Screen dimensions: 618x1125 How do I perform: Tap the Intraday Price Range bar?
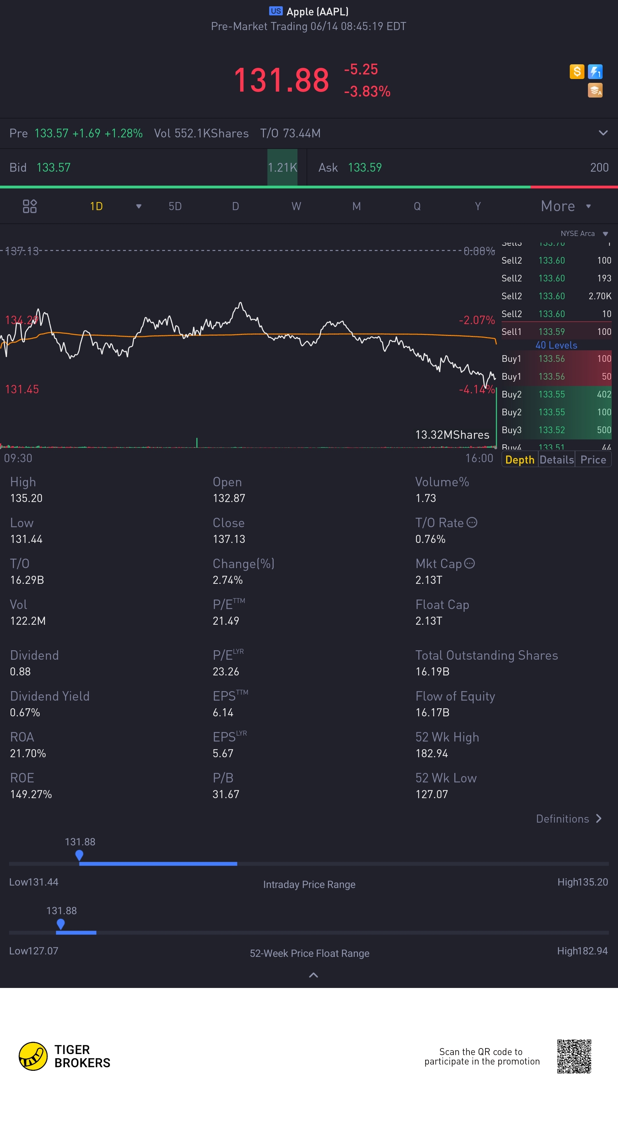tap(309, 864)
